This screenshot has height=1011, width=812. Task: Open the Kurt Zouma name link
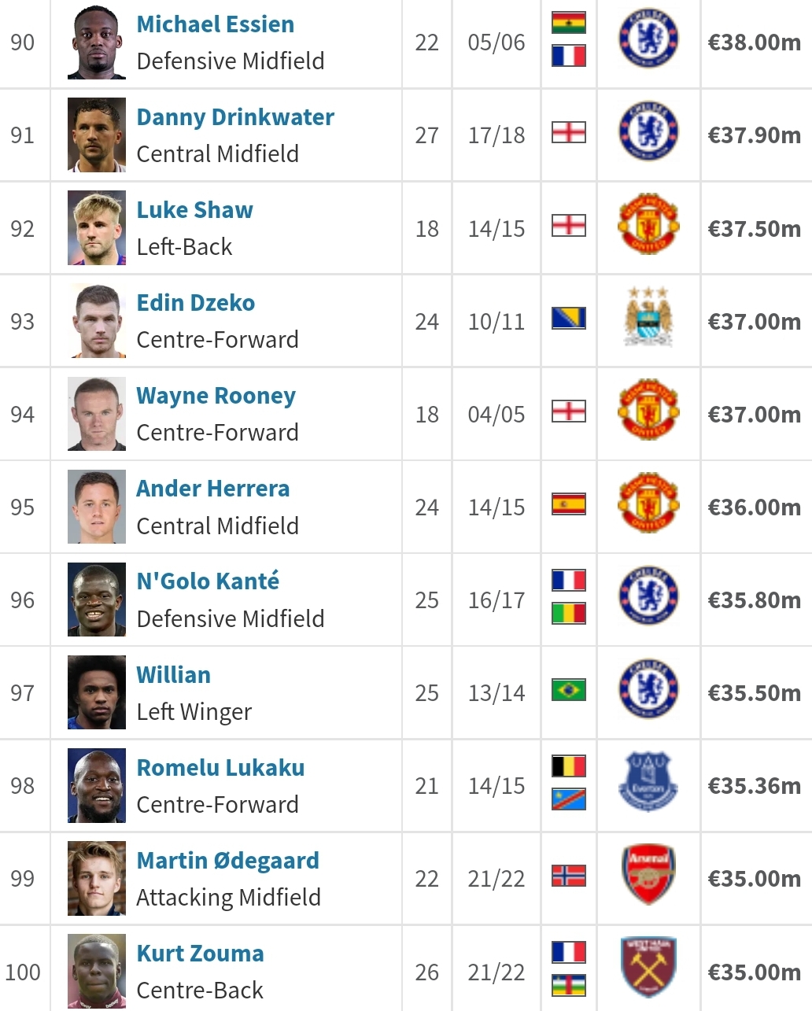pos(200,954)
